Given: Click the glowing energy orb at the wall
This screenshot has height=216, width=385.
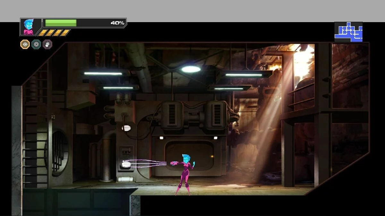Looking at the screenshot, I should coord(126,164).
